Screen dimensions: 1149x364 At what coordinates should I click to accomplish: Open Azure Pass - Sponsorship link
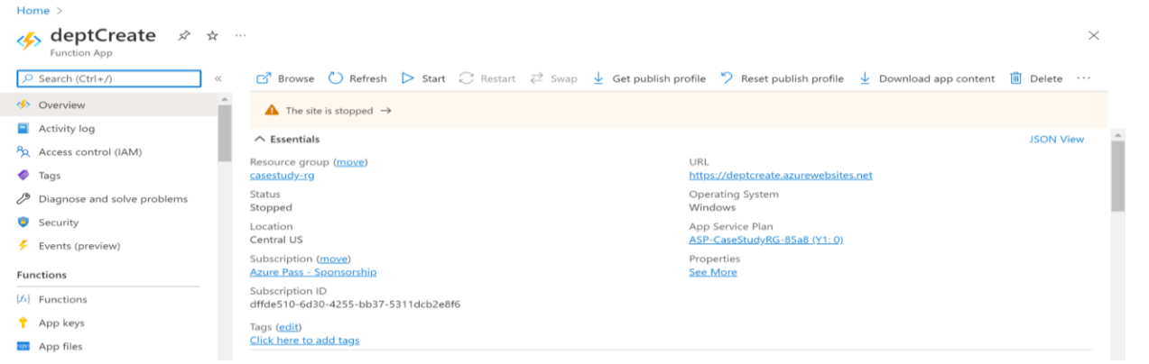coord(313,272)
